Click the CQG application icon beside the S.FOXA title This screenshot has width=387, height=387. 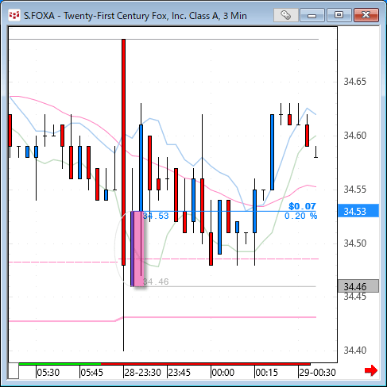click(14, 15)
